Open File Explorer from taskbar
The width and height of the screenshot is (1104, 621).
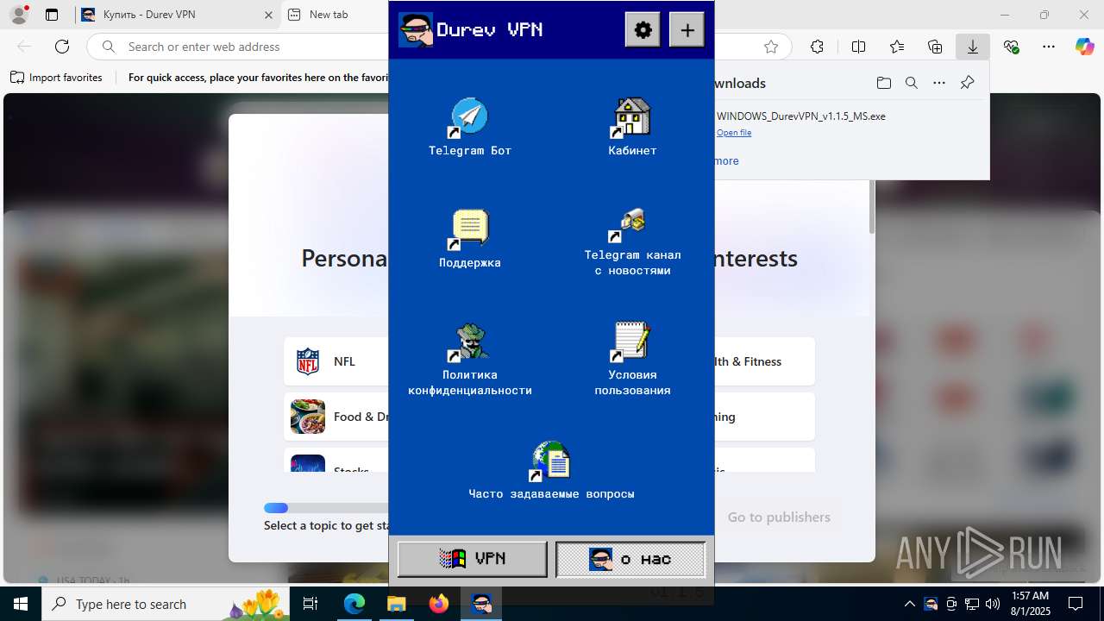pos(397,604)
